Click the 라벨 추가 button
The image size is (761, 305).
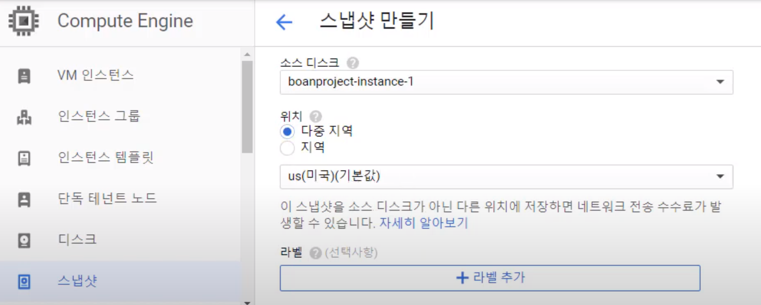(490, 278)
